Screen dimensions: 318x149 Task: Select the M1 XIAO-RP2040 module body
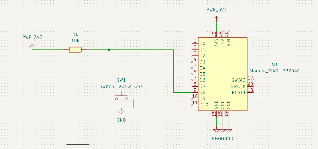(223, 74)
